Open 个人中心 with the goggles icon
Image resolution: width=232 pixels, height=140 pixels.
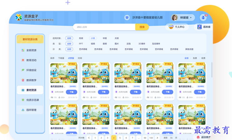pyautogui.click(x=177, y=27)
